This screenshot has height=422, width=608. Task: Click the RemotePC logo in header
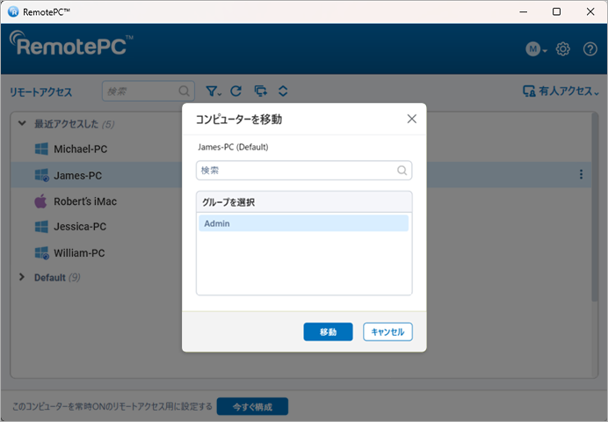pyautogui.click(x=71, y=43)
